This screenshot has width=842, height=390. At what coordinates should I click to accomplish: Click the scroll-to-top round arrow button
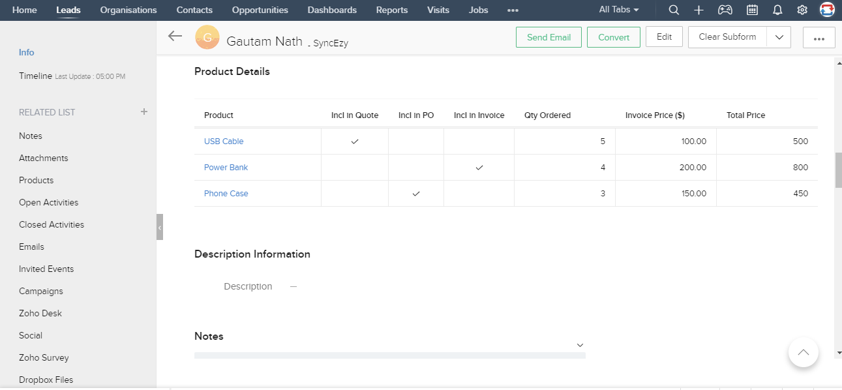[803, 352]
